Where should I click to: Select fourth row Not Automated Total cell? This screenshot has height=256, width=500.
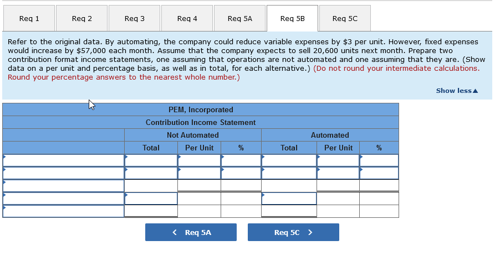[x=151, y=198]
